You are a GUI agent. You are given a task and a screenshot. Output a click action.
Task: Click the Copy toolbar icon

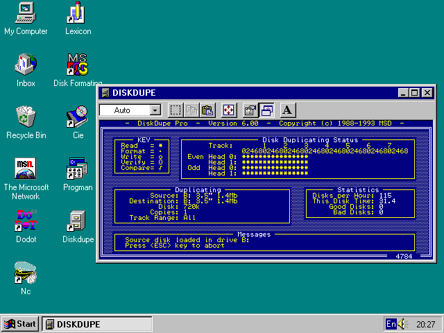click(191, 110)
